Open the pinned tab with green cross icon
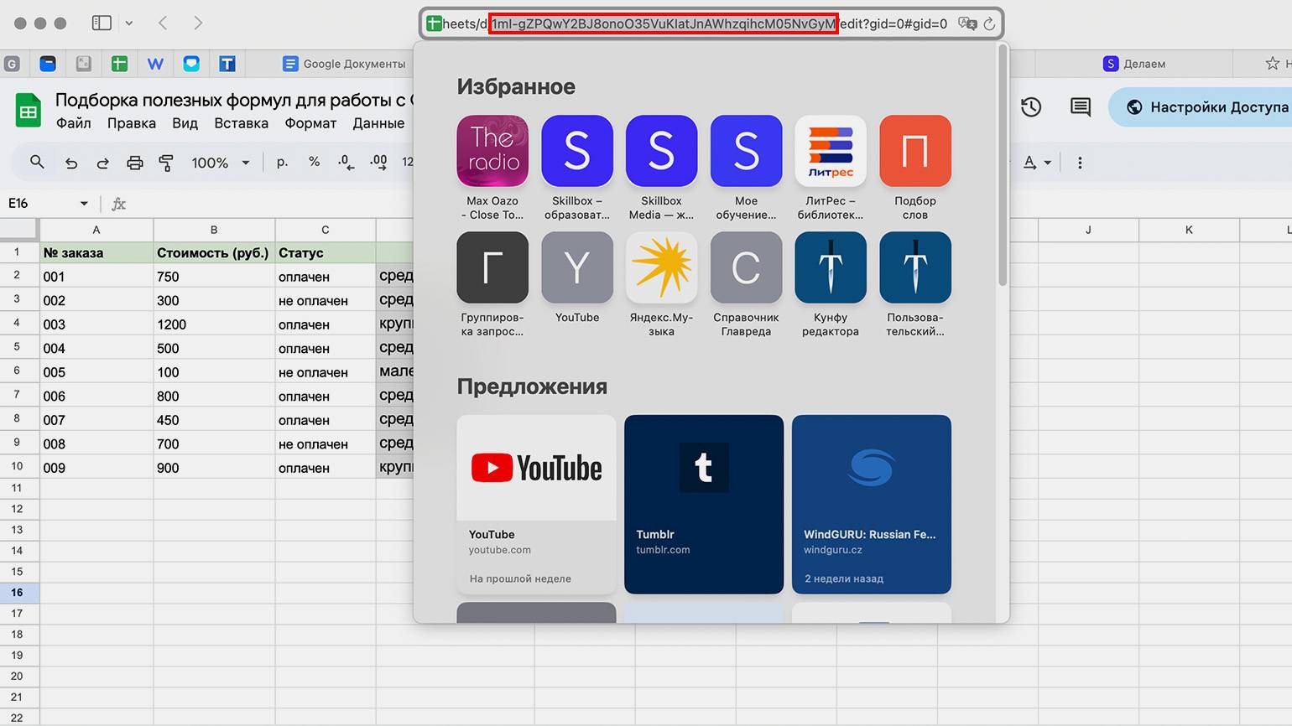 tap(119, 64)
